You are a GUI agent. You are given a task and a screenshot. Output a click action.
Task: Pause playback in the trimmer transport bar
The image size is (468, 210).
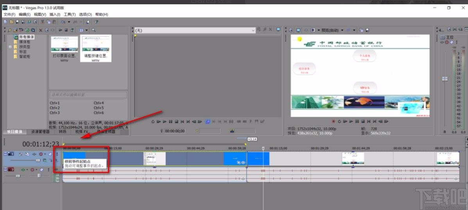tap(171, 122)
